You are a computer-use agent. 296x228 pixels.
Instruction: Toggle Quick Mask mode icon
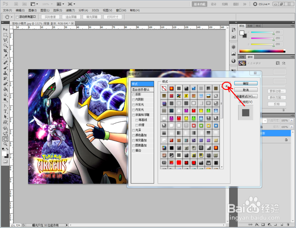point(5,162)
